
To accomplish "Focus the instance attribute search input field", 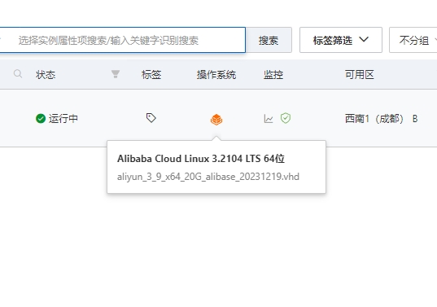I will click(123, 40).
